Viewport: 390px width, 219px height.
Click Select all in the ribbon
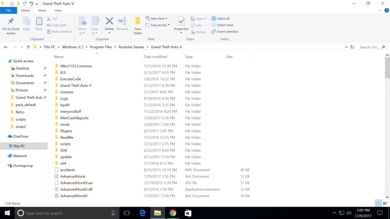[x=220, y=19]
